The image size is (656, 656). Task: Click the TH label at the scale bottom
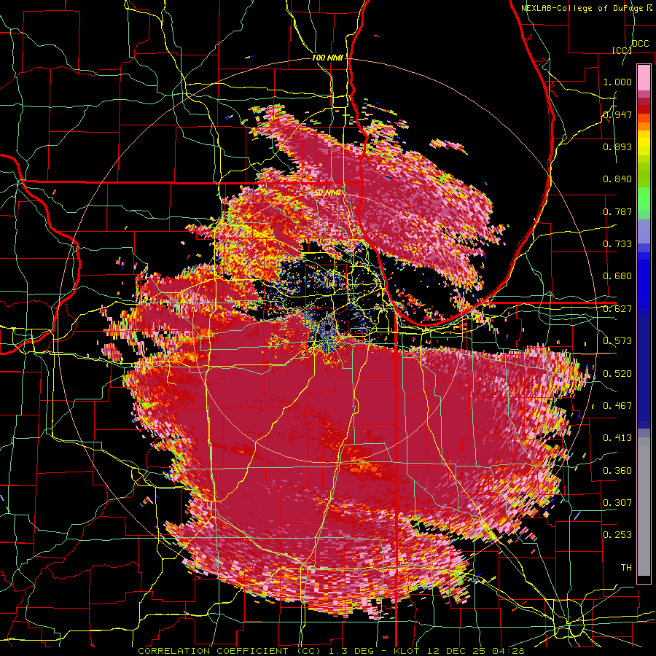tap(626, 568)
